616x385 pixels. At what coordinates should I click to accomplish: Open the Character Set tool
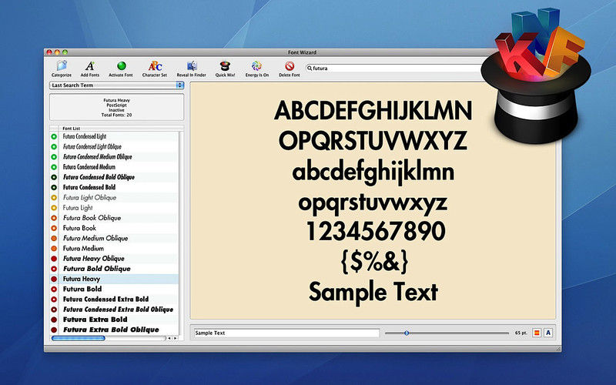click(x=155, y=65)
